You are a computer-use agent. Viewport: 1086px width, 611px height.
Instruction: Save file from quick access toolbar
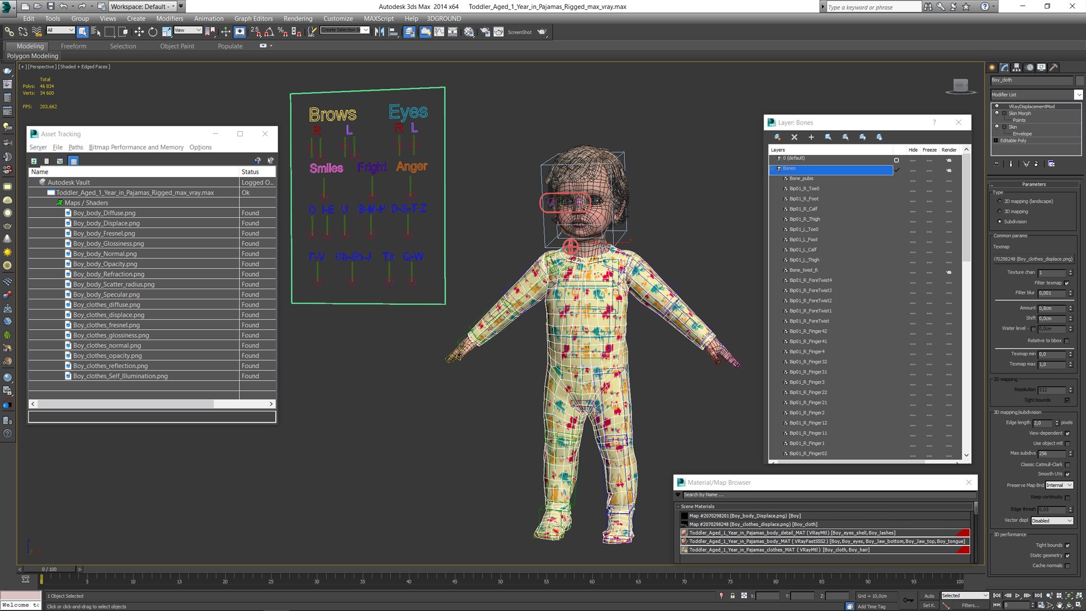coord(50,6)
